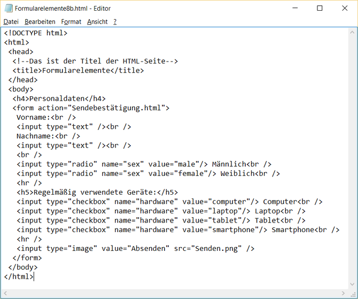Click the horizontal scrollbar left arrow
Image resolution: width=358 pixels, height=299 pixels.
5,293
